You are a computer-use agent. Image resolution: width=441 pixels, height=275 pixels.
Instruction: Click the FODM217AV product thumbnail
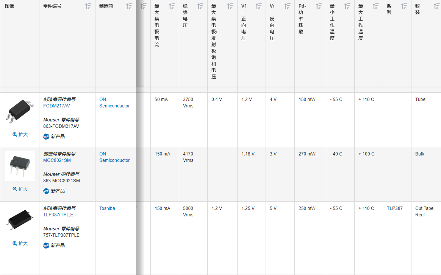20,111
